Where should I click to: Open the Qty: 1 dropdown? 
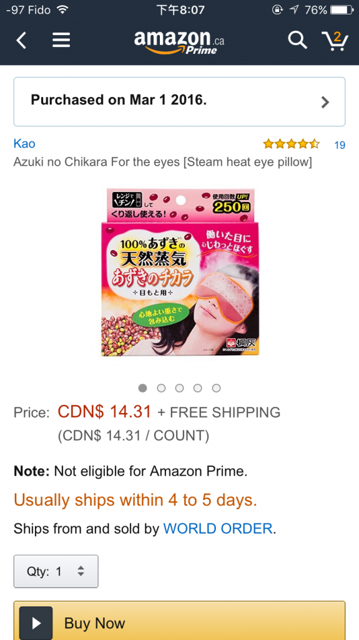point(56,571)
